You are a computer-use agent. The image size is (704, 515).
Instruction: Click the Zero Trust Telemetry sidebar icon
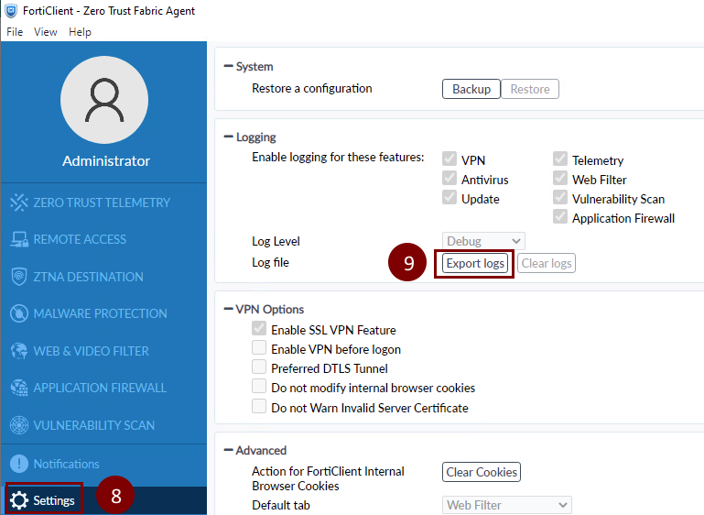pyautogui.click(x=19, y=203)
